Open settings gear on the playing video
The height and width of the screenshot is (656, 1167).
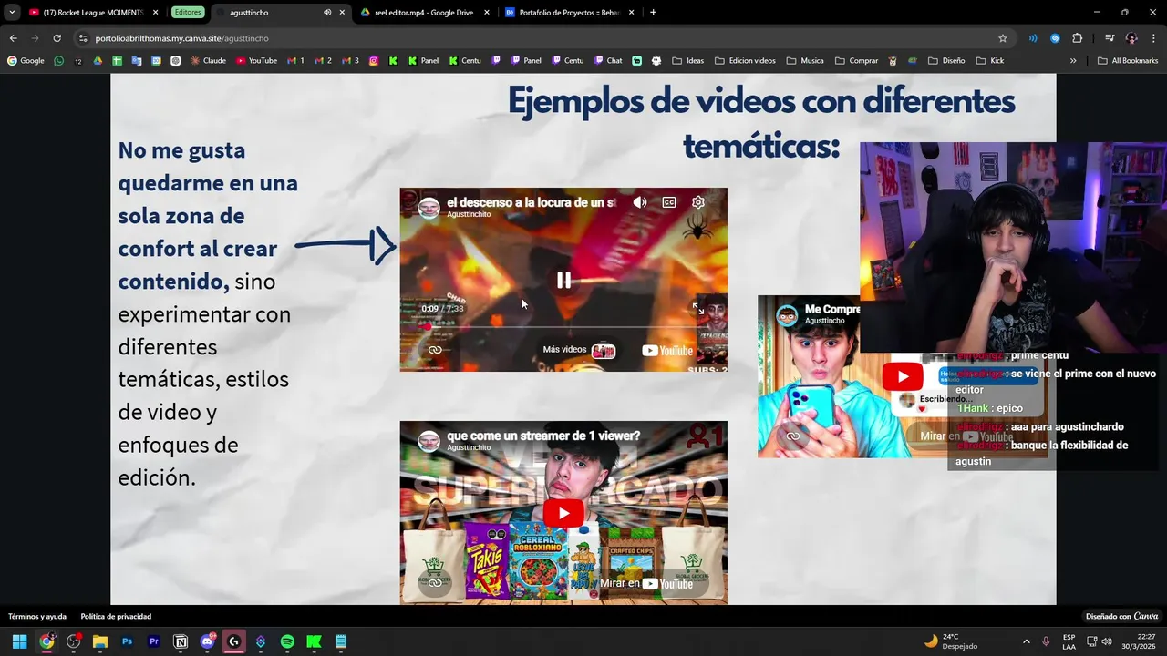click(698, 202)
